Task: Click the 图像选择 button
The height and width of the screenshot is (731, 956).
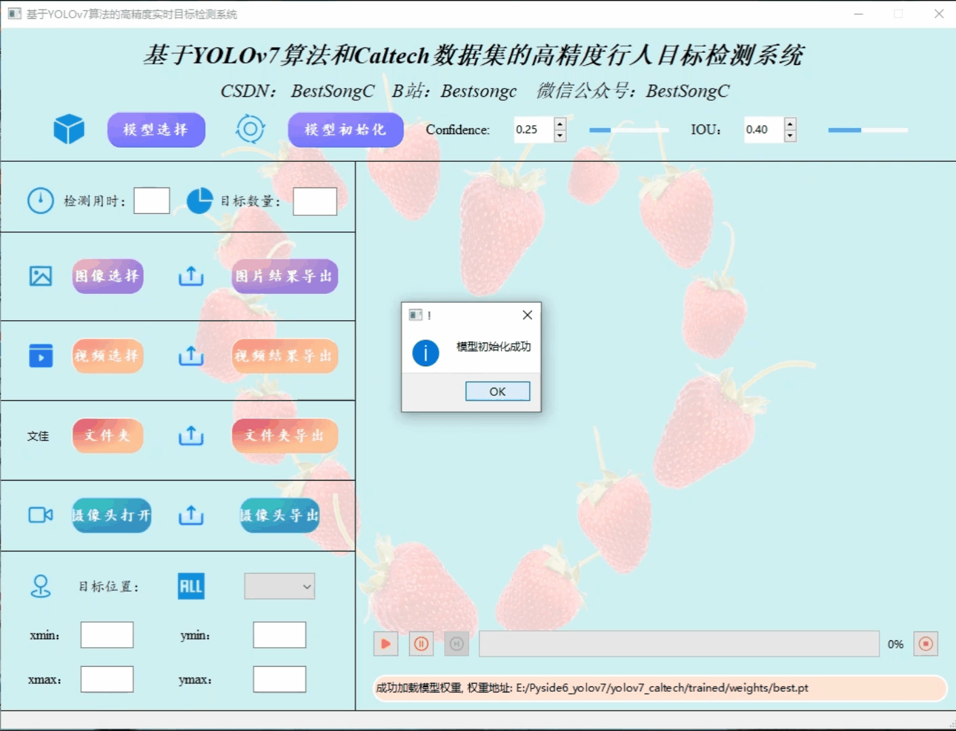Action: point(108,276)
